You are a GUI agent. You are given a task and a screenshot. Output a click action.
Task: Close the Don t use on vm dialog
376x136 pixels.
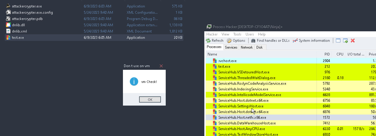[161, 66]
